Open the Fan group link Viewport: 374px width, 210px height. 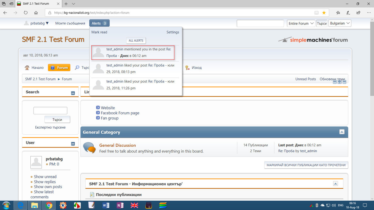pos(110,118)
